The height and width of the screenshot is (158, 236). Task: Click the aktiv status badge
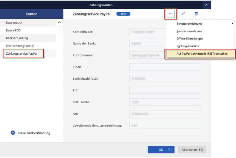coord(123,14)
